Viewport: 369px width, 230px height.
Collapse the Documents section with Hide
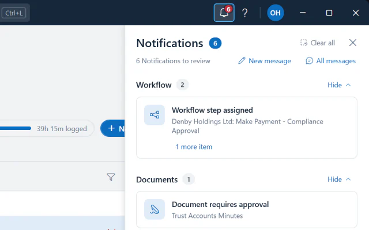coord(339,179)
